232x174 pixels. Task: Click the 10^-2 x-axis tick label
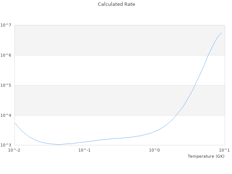(x=14, y=150)
